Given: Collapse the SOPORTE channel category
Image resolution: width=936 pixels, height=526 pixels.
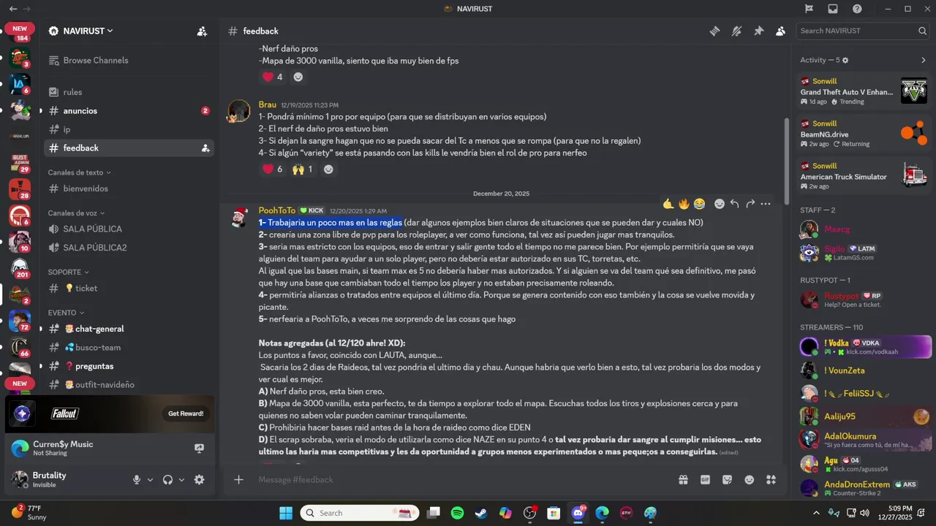Looking at the screenshot, I should pos(68,272).
